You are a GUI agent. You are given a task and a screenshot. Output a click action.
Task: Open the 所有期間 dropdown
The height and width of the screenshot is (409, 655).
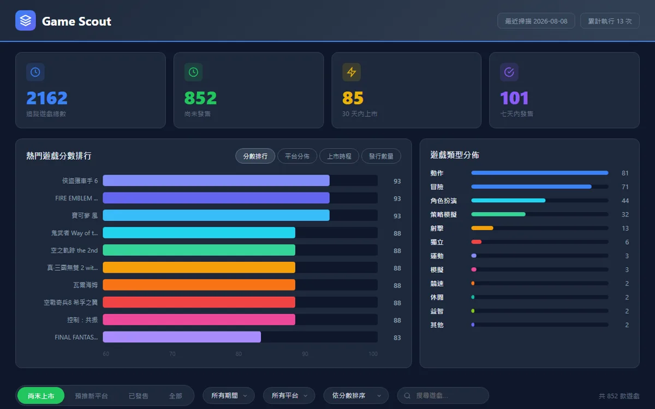click(229, 396)
